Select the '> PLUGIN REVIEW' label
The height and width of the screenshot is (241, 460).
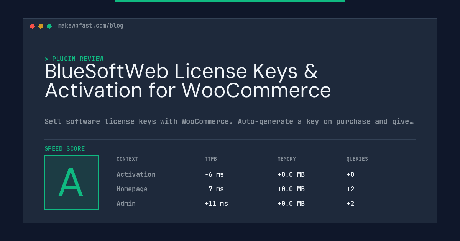(74, 59)
